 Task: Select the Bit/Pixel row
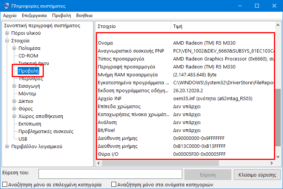click(186, 130)
